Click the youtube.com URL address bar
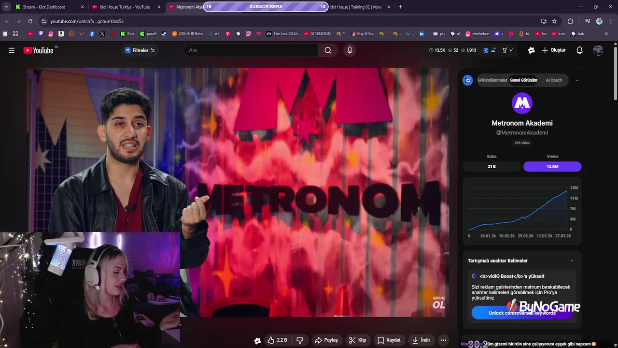This screenshot has height=348, width=618. 290,21
